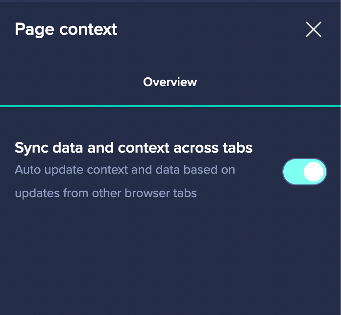Click the X icon beside Page context
This screenshot has height=315, width=341.
[313, 29]
